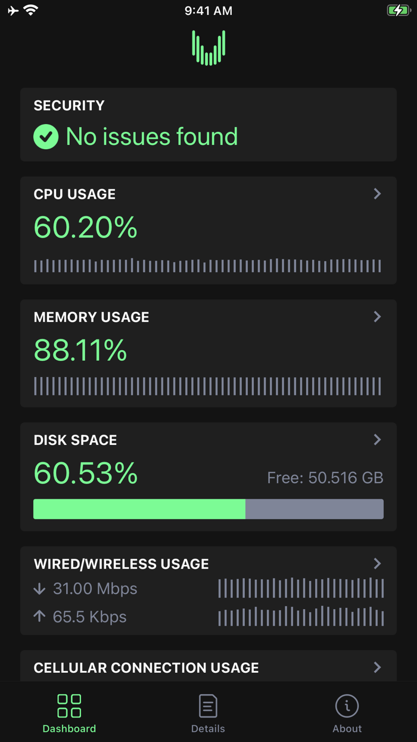
Task: Expand the Disk Space chevron
Action: [377, 440]
